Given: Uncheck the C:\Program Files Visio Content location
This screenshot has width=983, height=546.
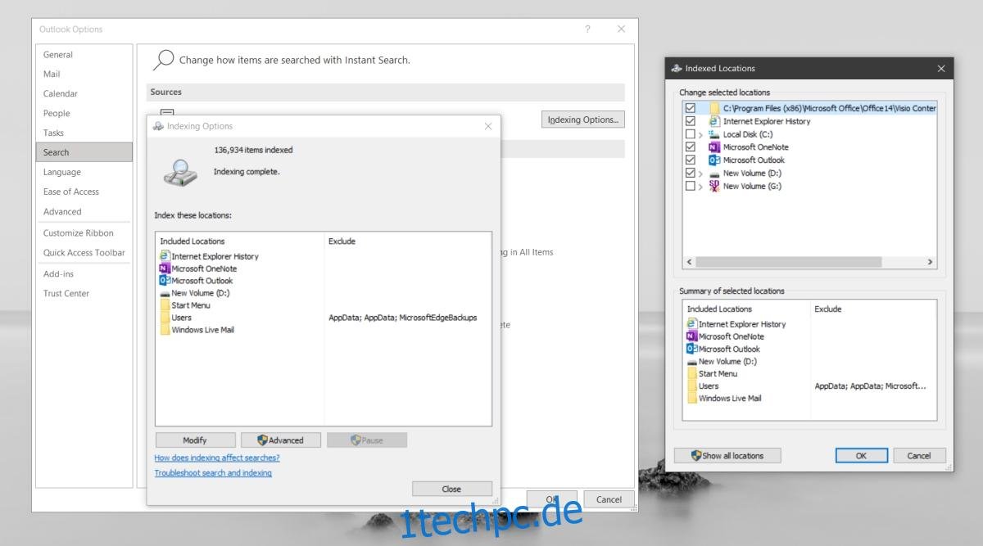Looking at the screenshot, I should (690, 108).
